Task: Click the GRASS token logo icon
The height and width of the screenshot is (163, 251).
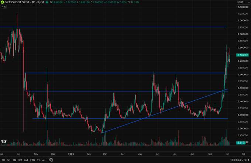Action: (x=2, y=2)
